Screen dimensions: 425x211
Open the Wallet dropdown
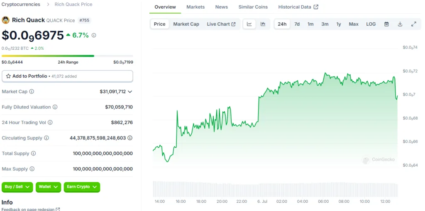pos(48,187)
